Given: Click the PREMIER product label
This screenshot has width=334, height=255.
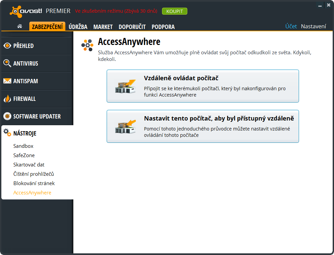Looking at the screenshot, I should [58, 11].
